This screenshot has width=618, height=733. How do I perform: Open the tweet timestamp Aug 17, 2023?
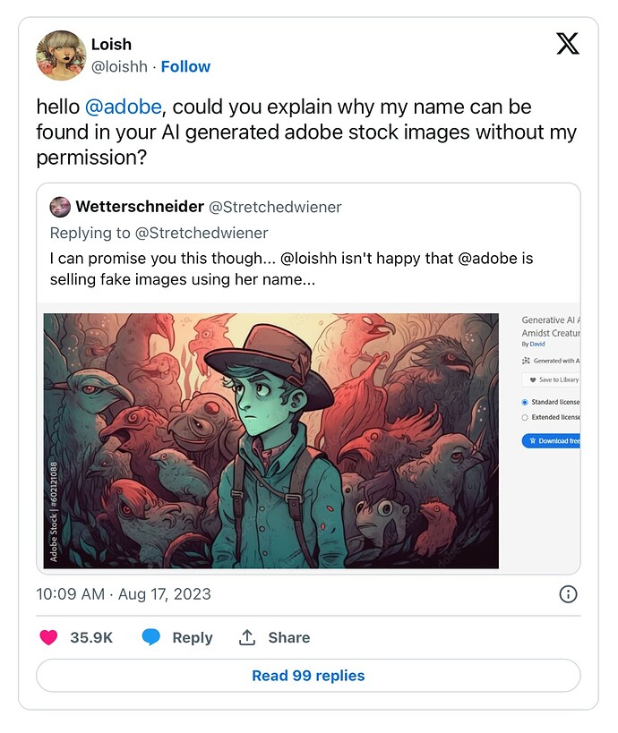[124, 594]
